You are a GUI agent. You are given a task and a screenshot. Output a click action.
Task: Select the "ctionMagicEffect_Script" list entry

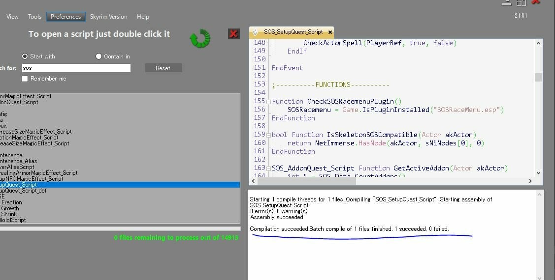click(x=29, y=138)
